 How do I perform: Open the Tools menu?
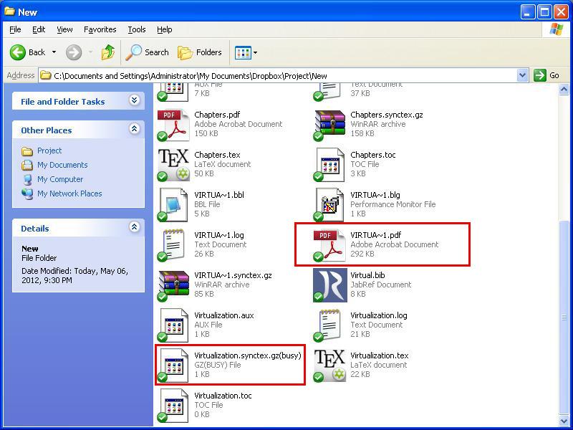pos(137,29)
